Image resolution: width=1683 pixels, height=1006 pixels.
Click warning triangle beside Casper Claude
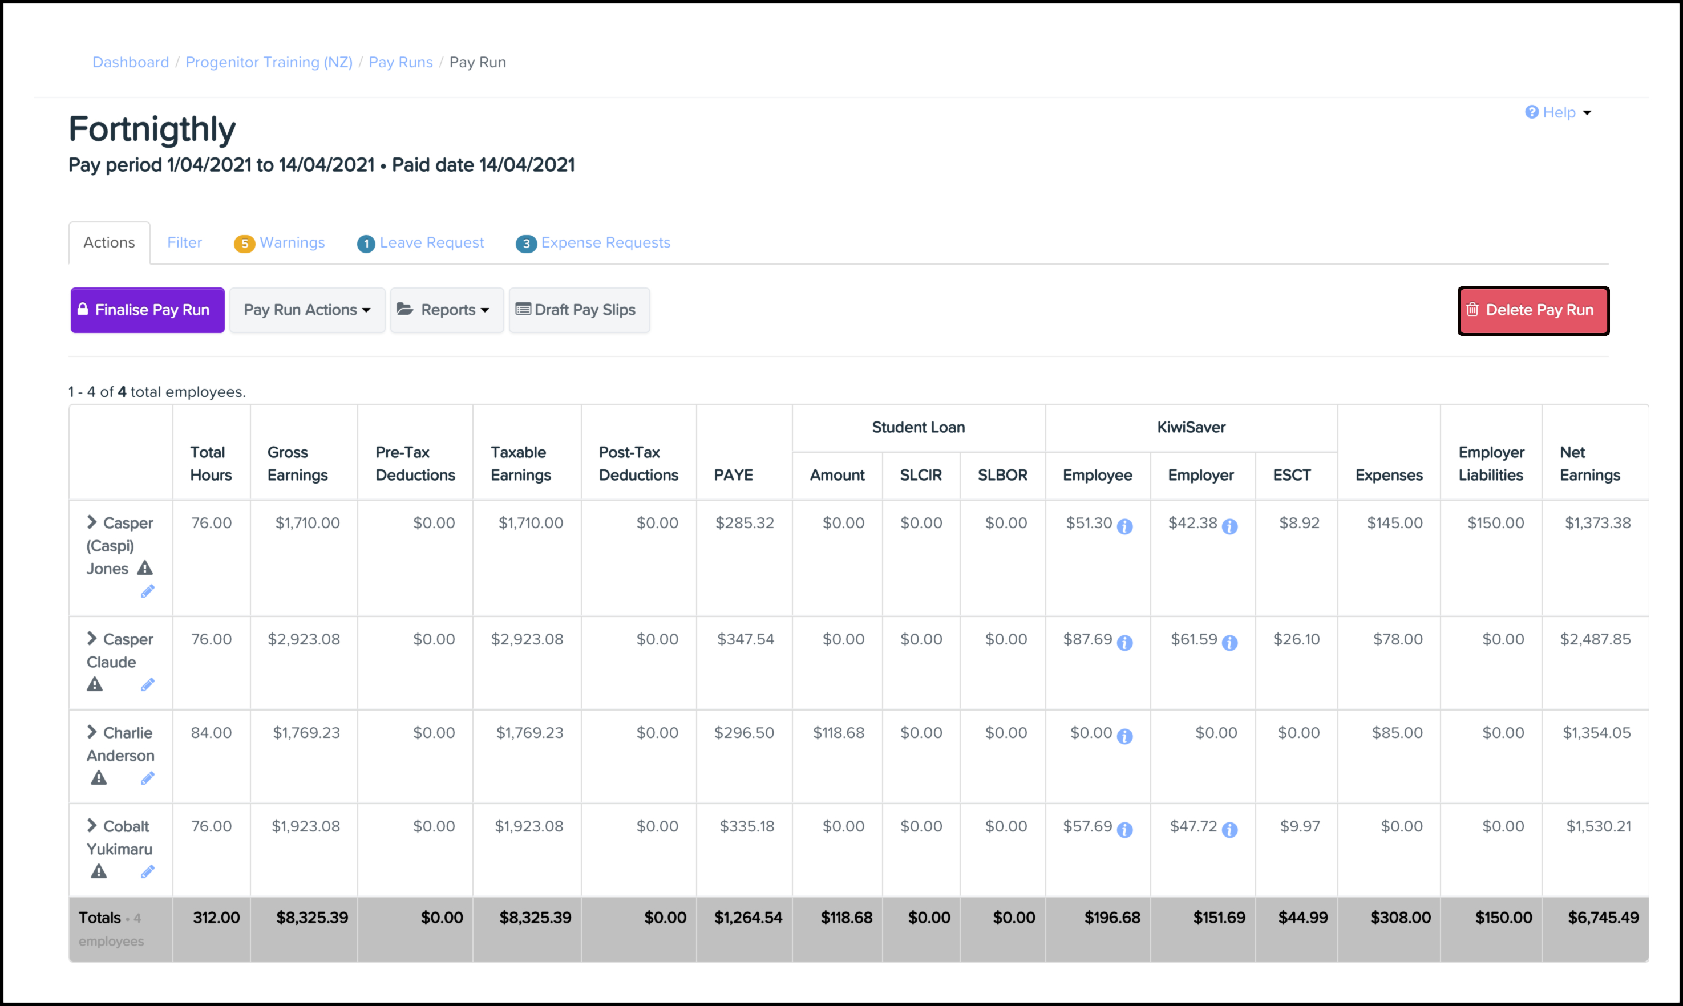(95, 685)
